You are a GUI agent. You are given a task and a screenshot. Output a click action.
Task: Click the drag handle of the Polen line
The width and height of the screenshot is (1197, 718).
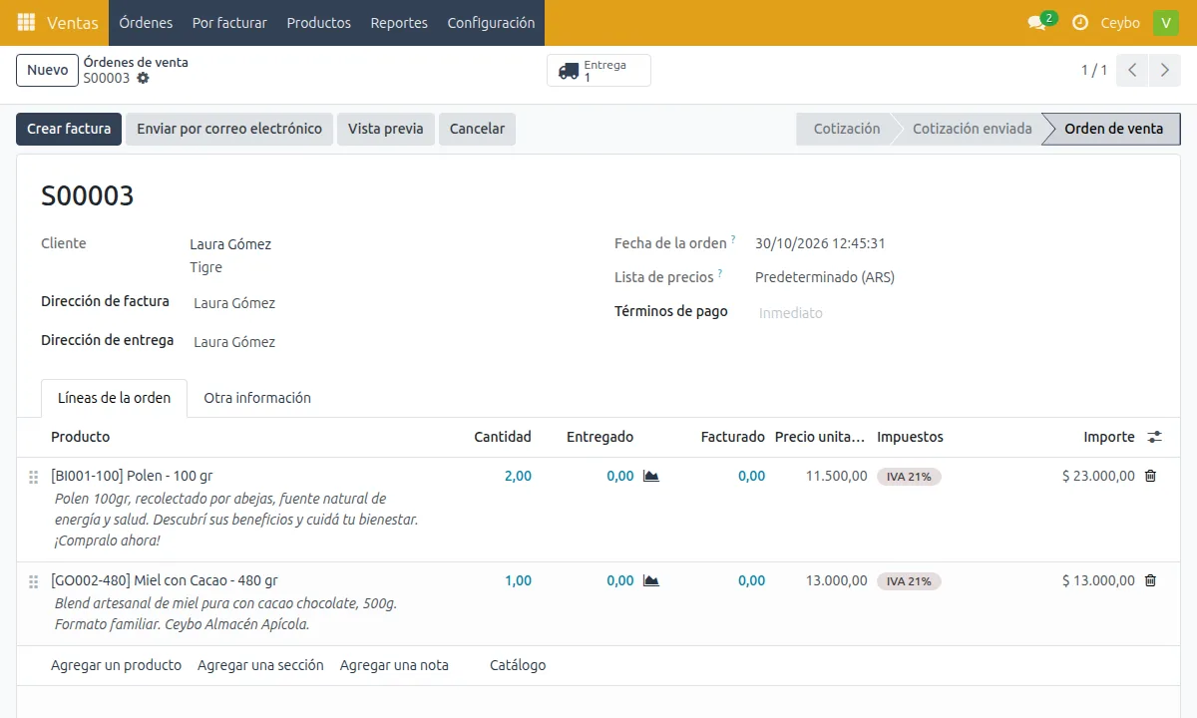point(33,477)
